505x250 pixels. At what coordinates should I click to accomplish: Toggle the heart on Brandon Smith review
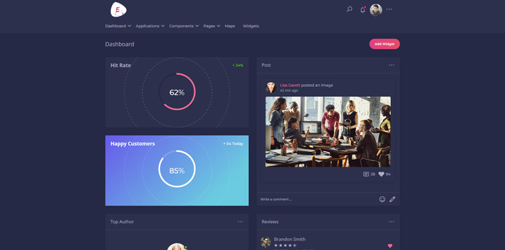390,246
